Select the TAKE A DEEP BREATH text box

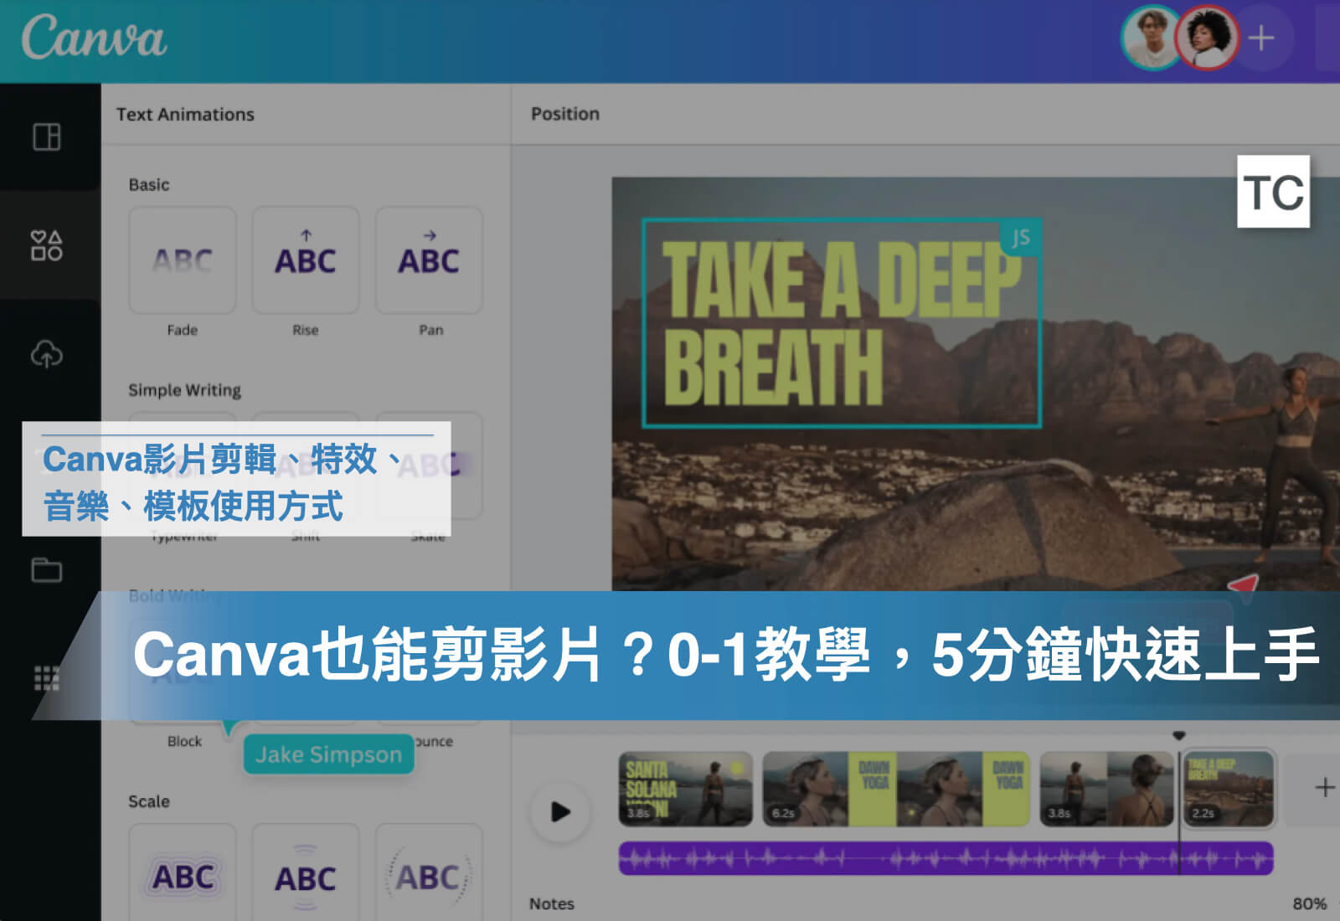842,323
